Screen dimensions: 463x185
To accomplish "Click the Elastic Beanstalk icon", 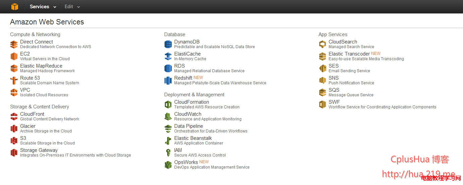I will (168, 141).
